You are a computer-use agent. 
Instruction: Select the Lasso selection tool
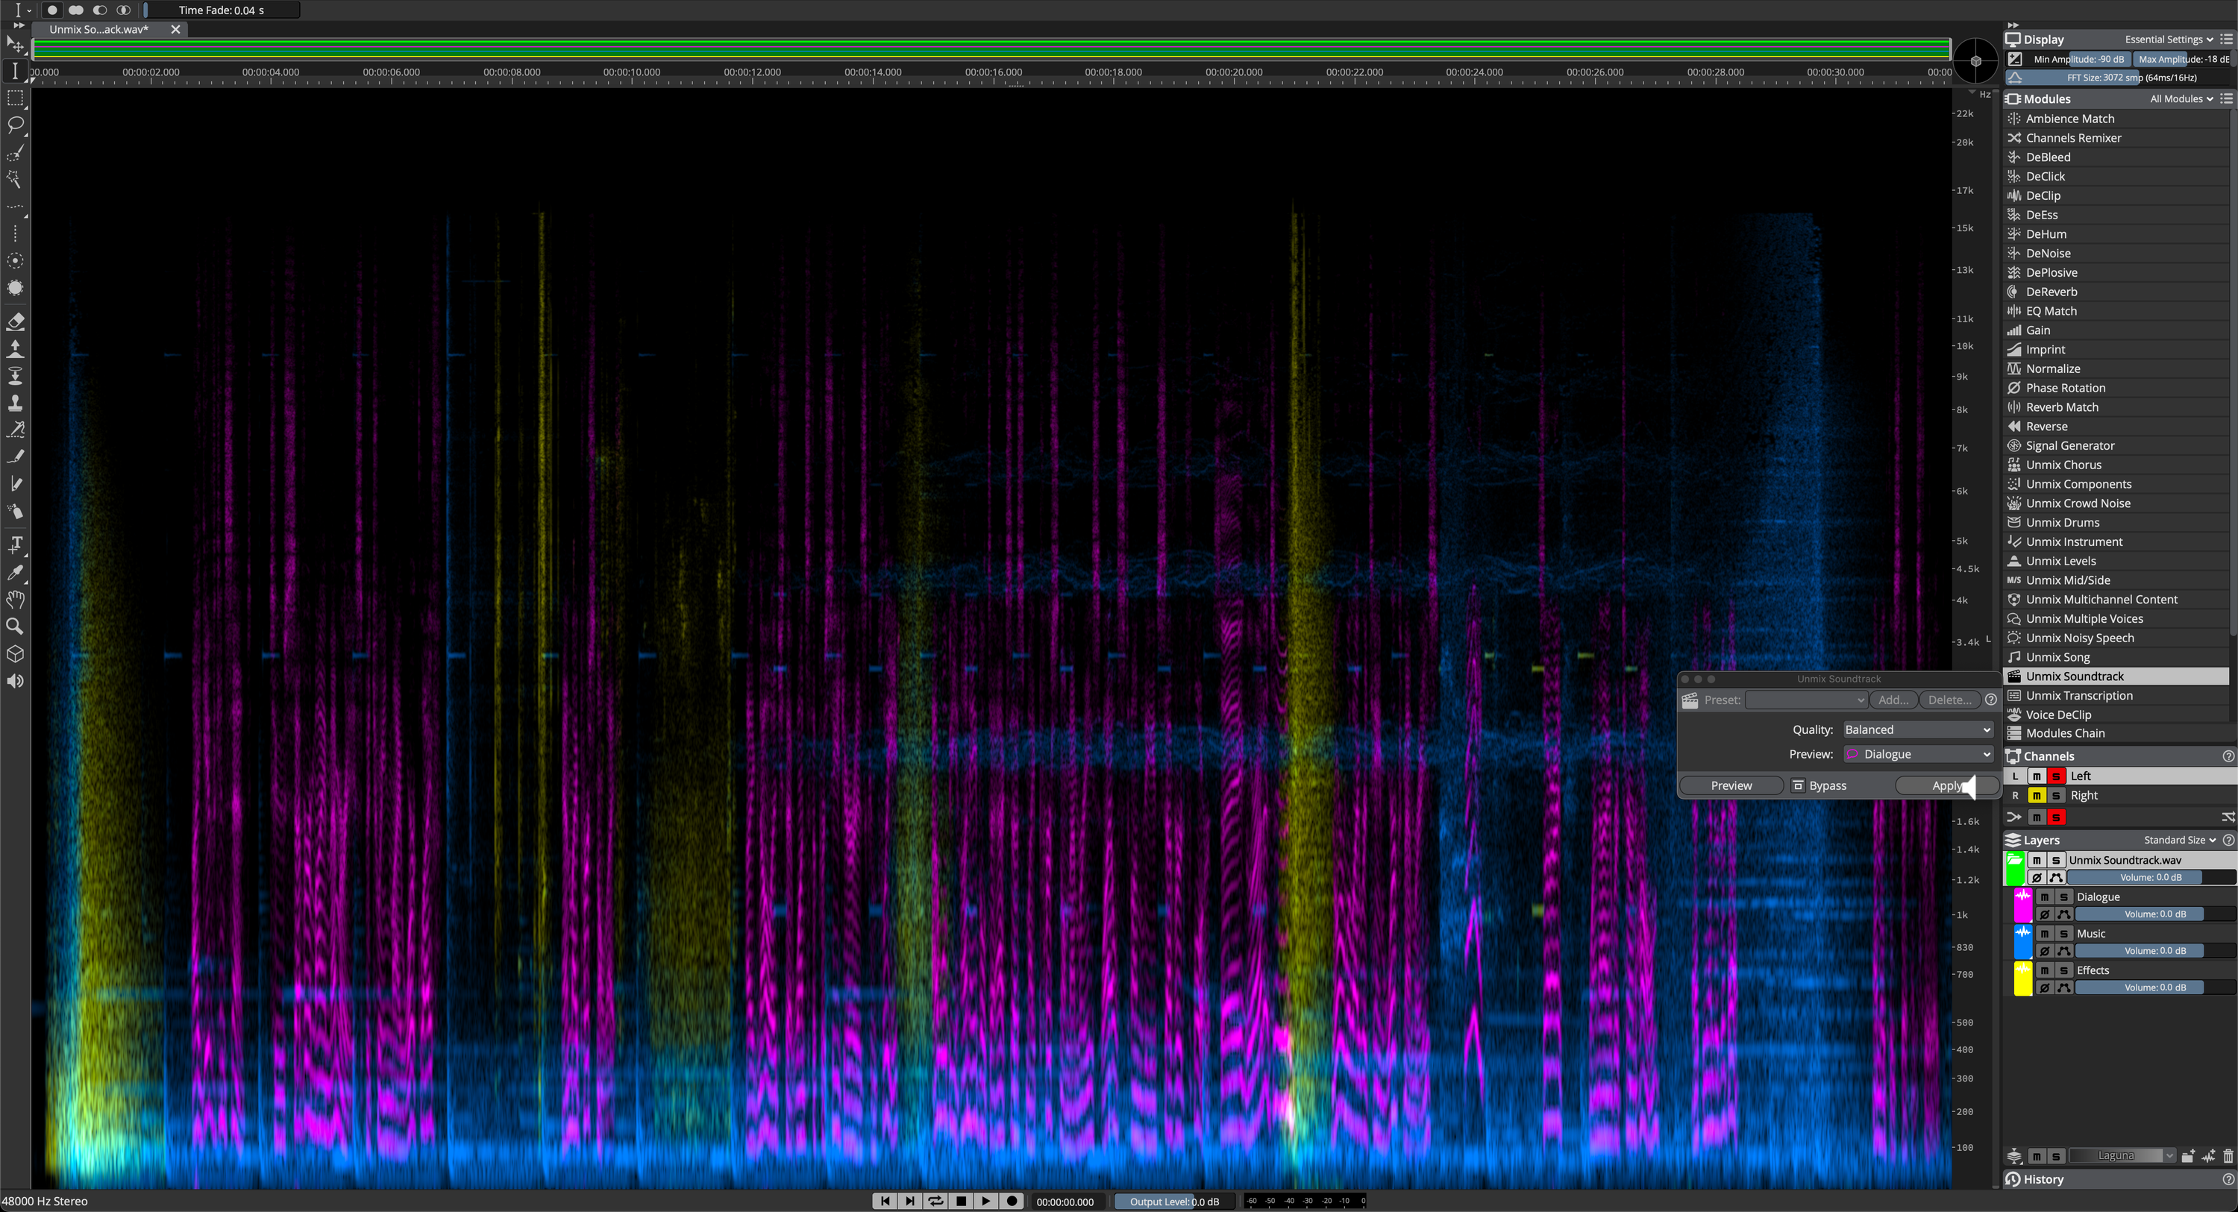coord(15,125)
